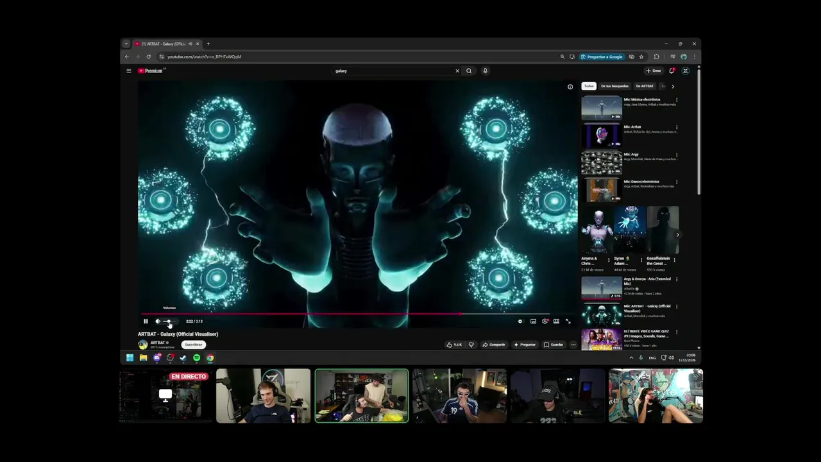The width and height of the screenshot is (821, 462).
Task: Click 'Preguntar a Google' in the address bar
Action: pyautogui.click(x=602, y=56)
